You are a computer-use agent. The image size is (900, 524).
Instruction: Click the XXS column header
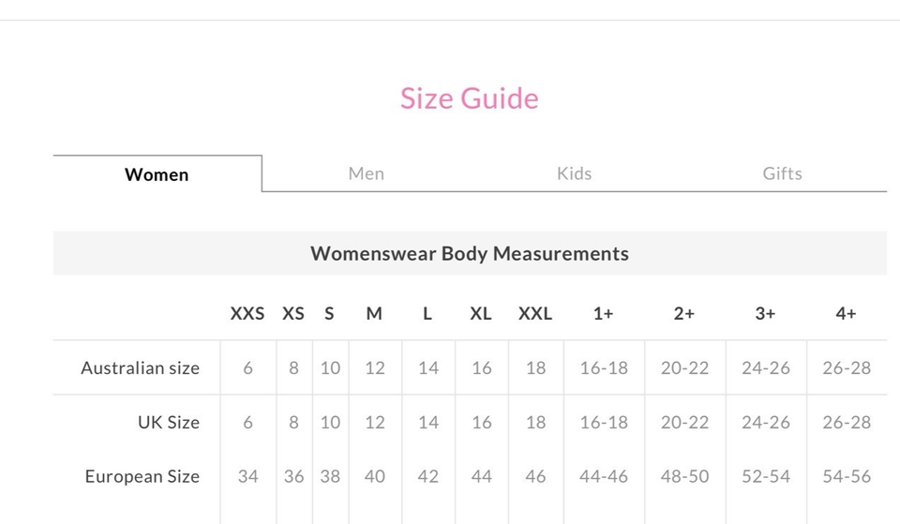[x=247, y=314]
